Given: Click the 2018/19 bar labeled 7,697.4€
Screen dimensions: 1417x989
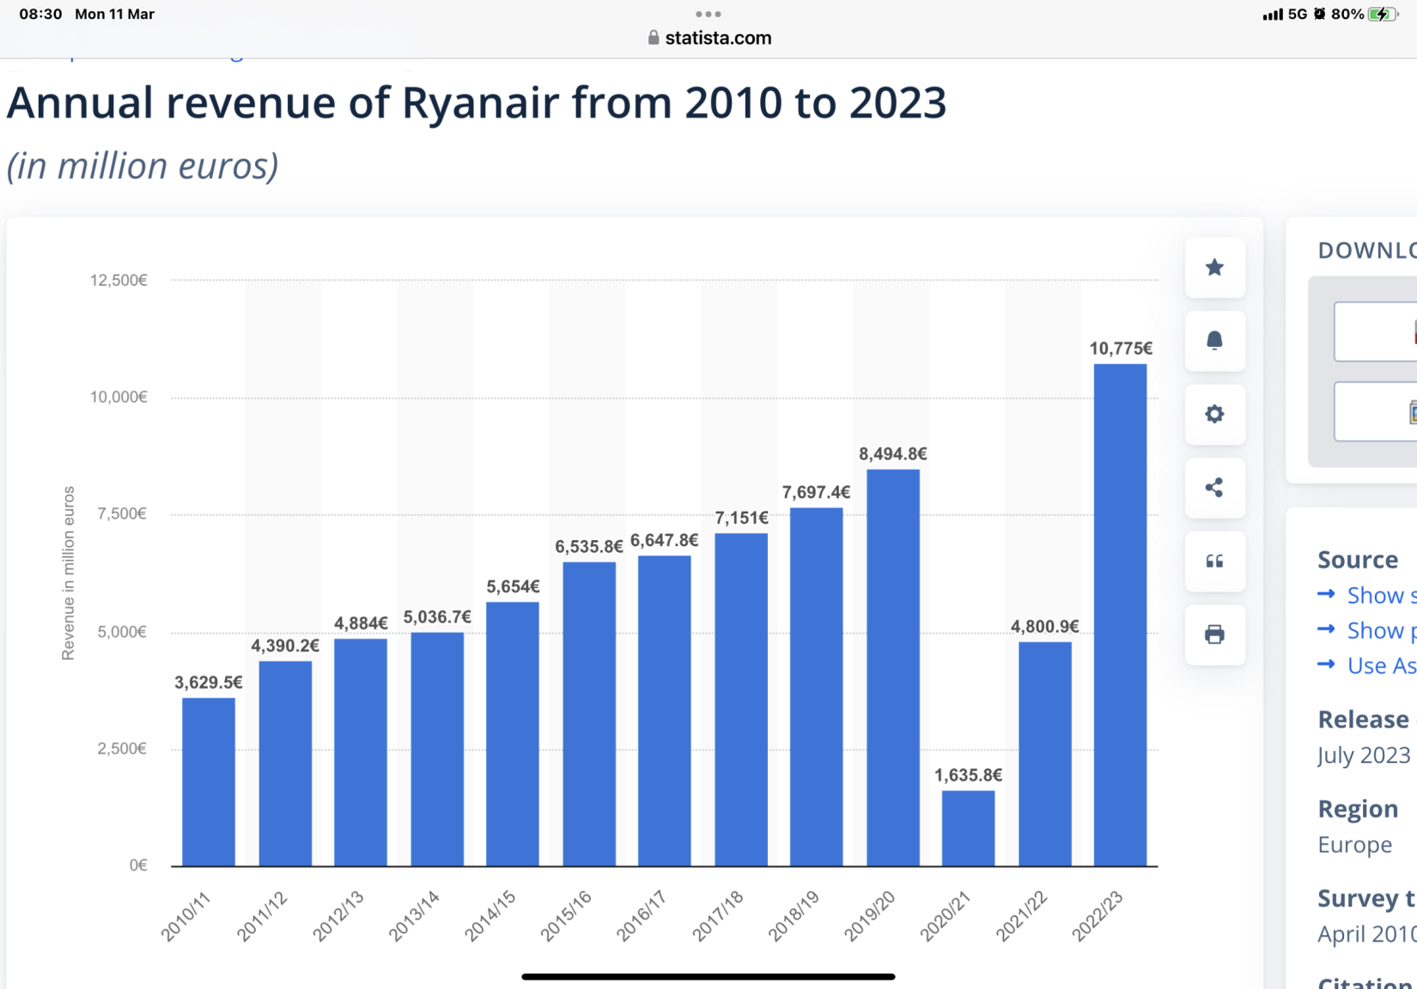Looking at the screenshot, I should [x=816, y=687].
